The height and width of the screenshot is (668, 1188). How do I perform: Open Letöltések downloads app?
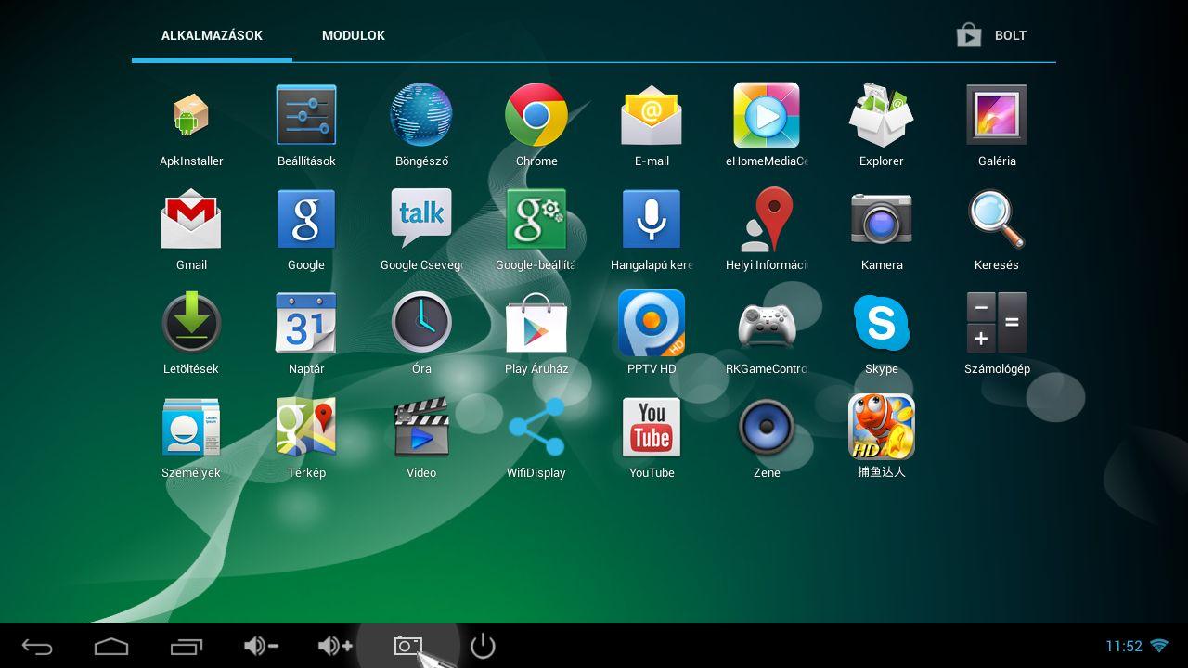click(191, 324)
